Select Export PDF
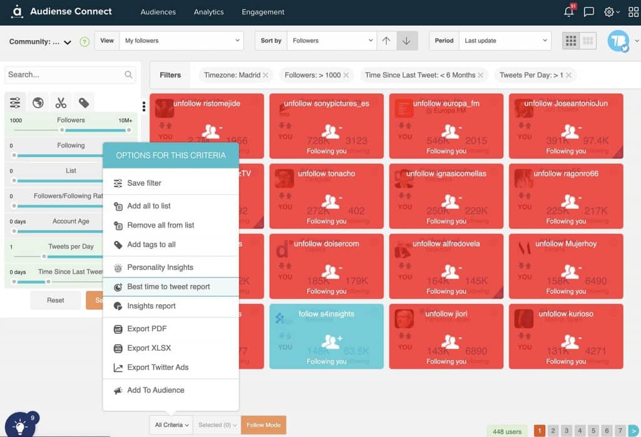This screenshot has width=641, height=437. pyautogui.click(x=170, y=329)
